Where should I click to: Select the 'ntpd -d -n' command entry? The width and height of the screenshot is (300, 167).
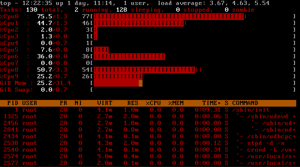266,143
